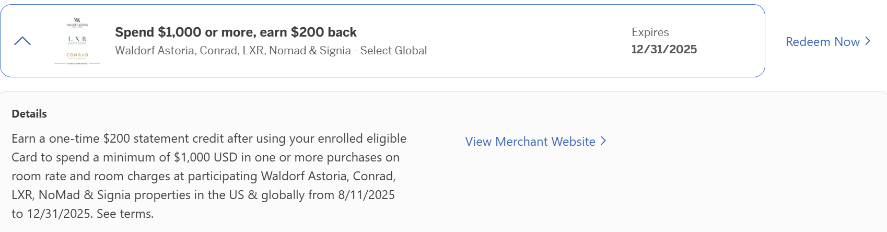Click the hotel brands logo thumbnail

coord(77,41)
